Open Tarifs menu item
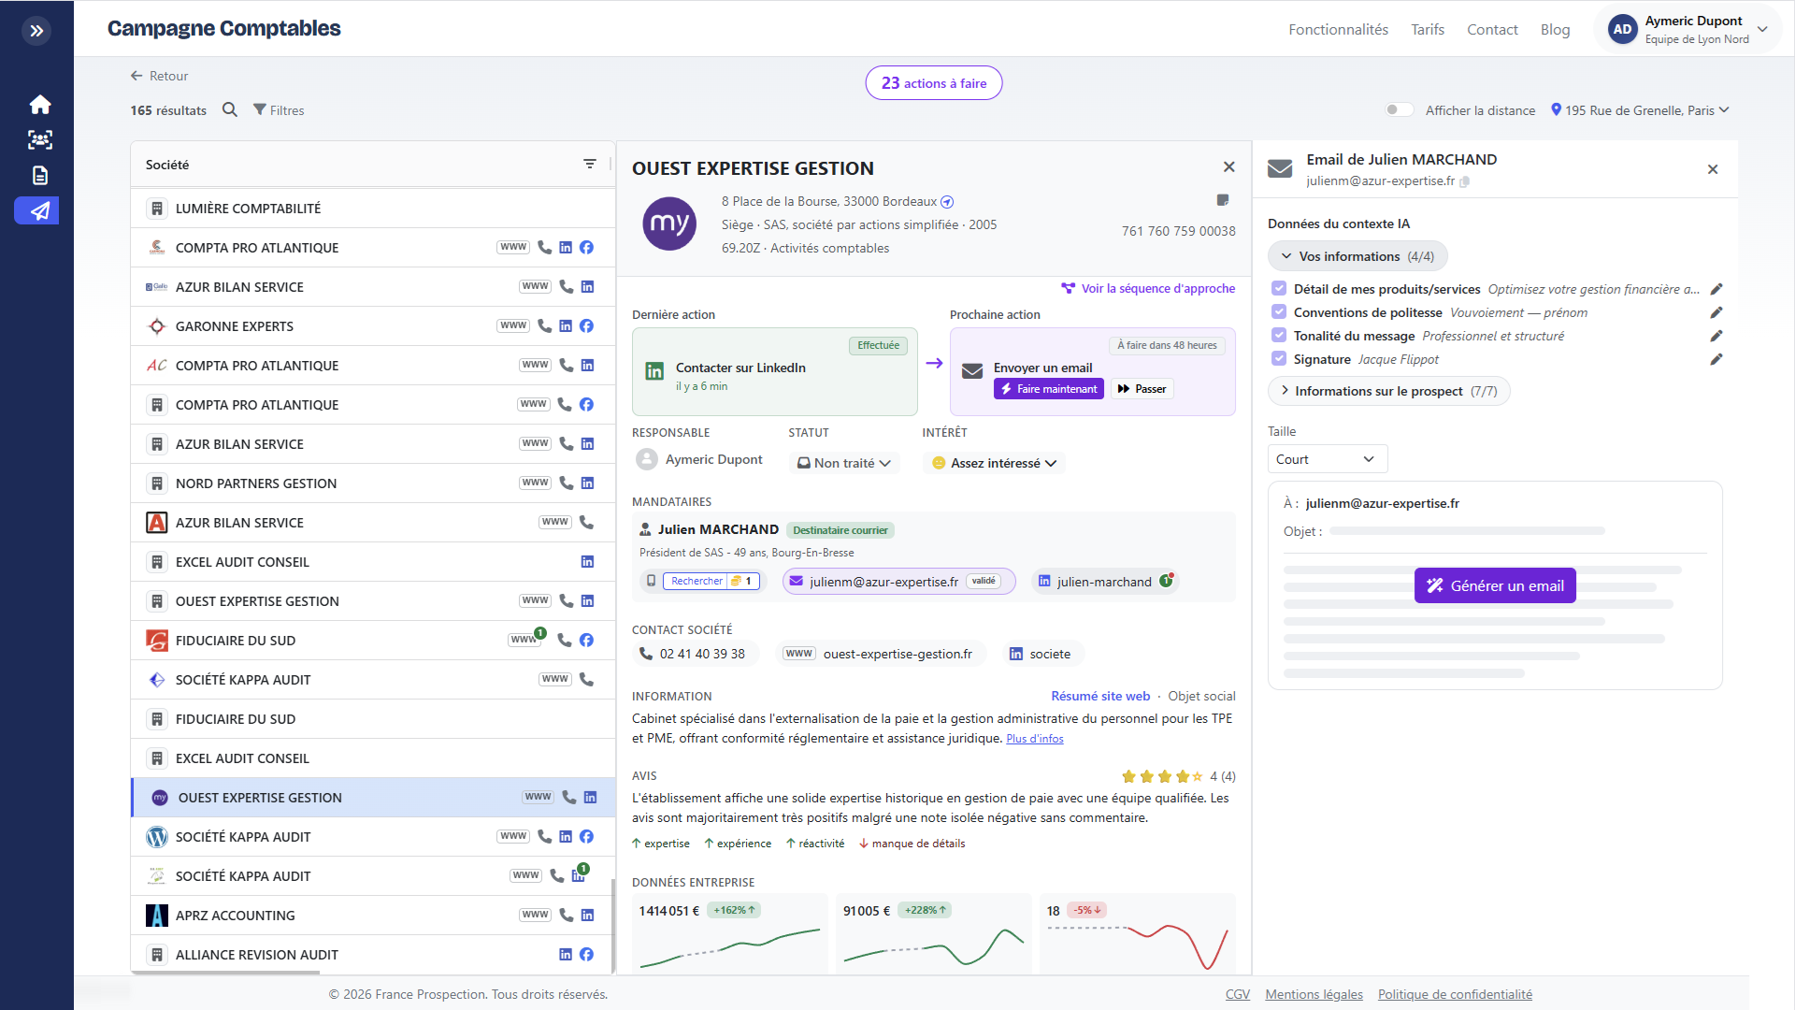The image size is (1795, 1010). (x=1428, y=30)
